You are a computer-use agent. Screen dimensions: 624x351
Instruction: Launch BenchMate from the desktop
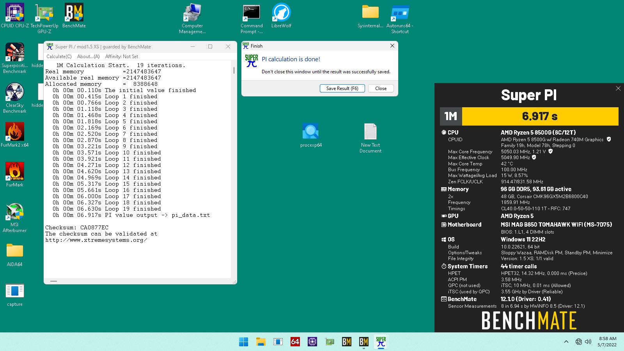click(74, 16)
